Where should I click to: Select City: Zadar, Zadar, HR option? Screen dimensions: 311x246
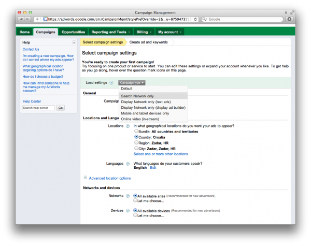[x=136, y=148]
